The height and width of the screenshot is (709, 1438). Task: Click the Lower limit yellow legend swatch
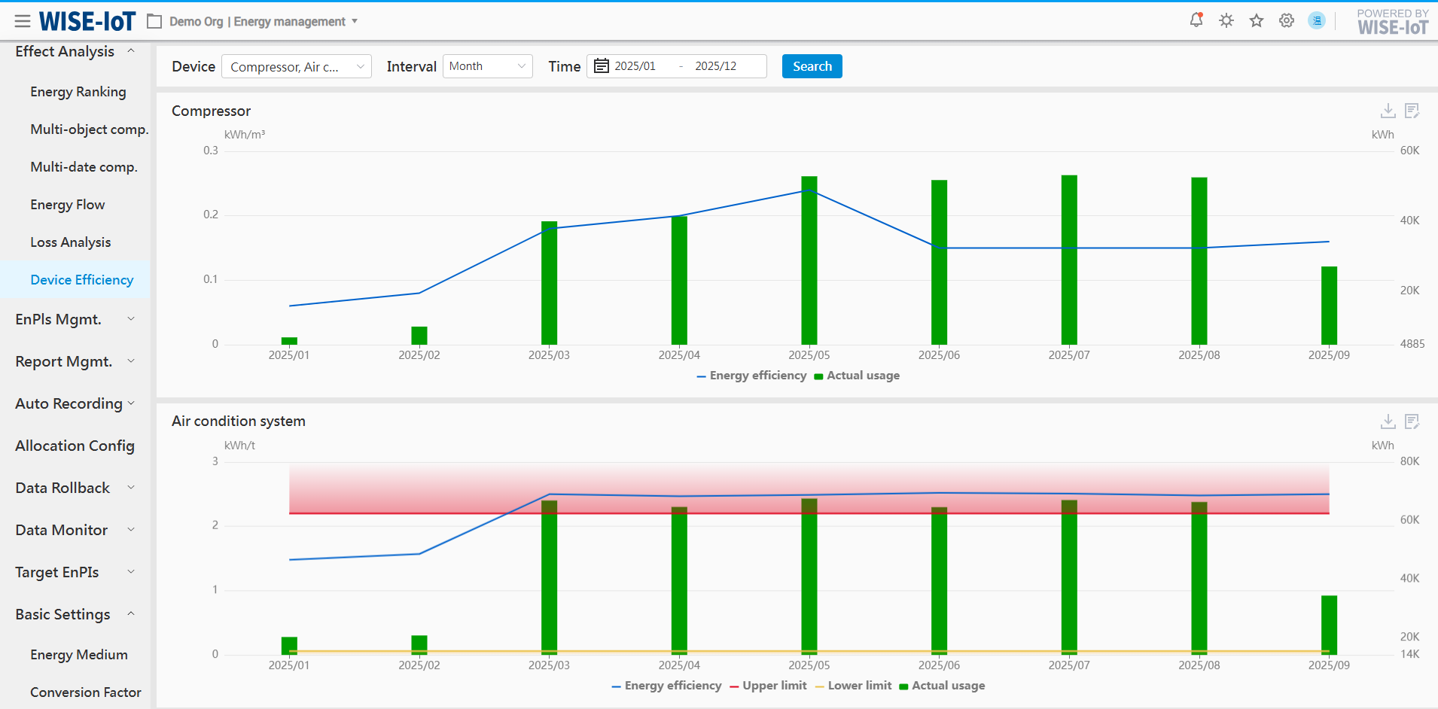click(x=820, y=686)
